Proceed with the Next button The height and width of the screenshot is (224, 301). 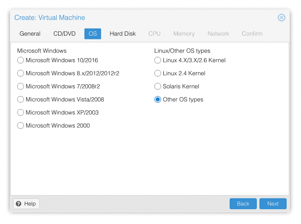pos(273,204)
